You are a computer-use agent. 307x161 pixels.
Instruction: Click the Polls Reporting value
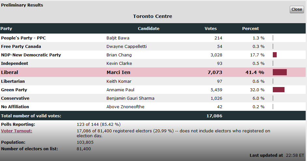click(98, 124)
